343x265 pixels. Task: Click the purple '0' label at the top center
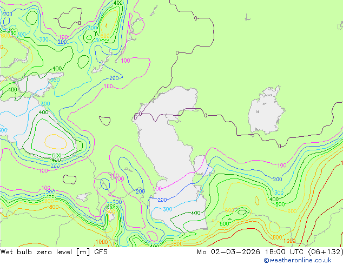pyautogui.click(x=195, y=18)
